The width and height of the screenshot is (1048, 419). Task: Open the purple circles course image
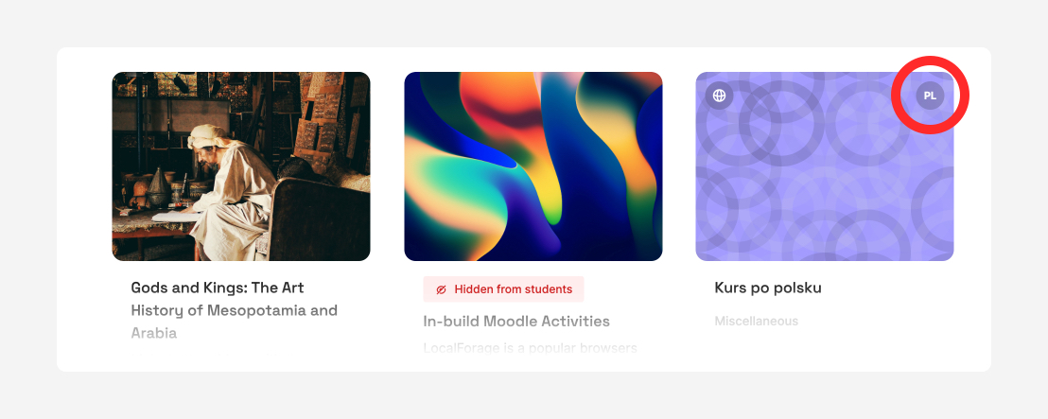pos(825,166)
